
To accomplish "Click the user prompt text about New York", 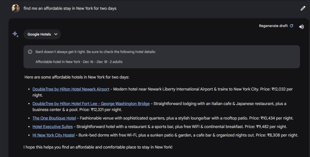I will (70, 8).
